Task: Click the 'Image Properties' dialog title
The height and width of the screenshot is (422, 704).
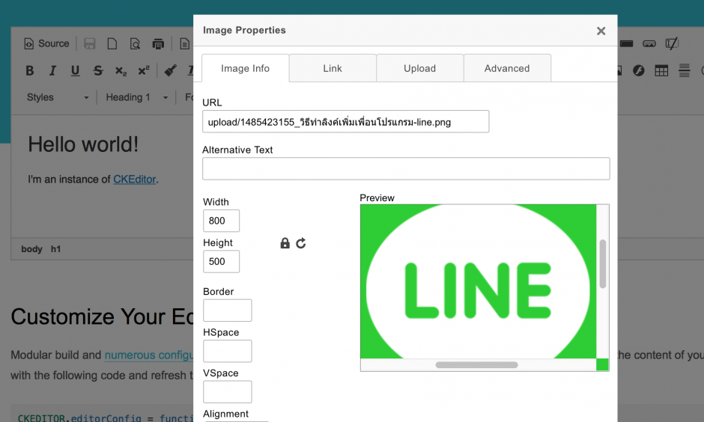Action: click(x=244, y=30)
